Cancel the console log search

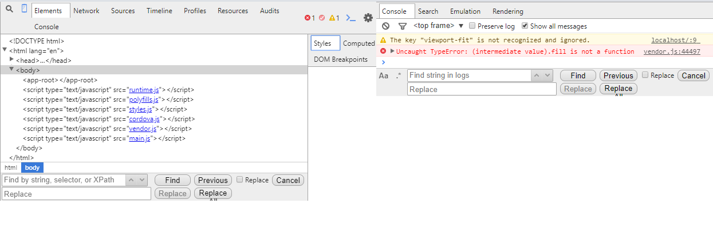tap(694, 75)
